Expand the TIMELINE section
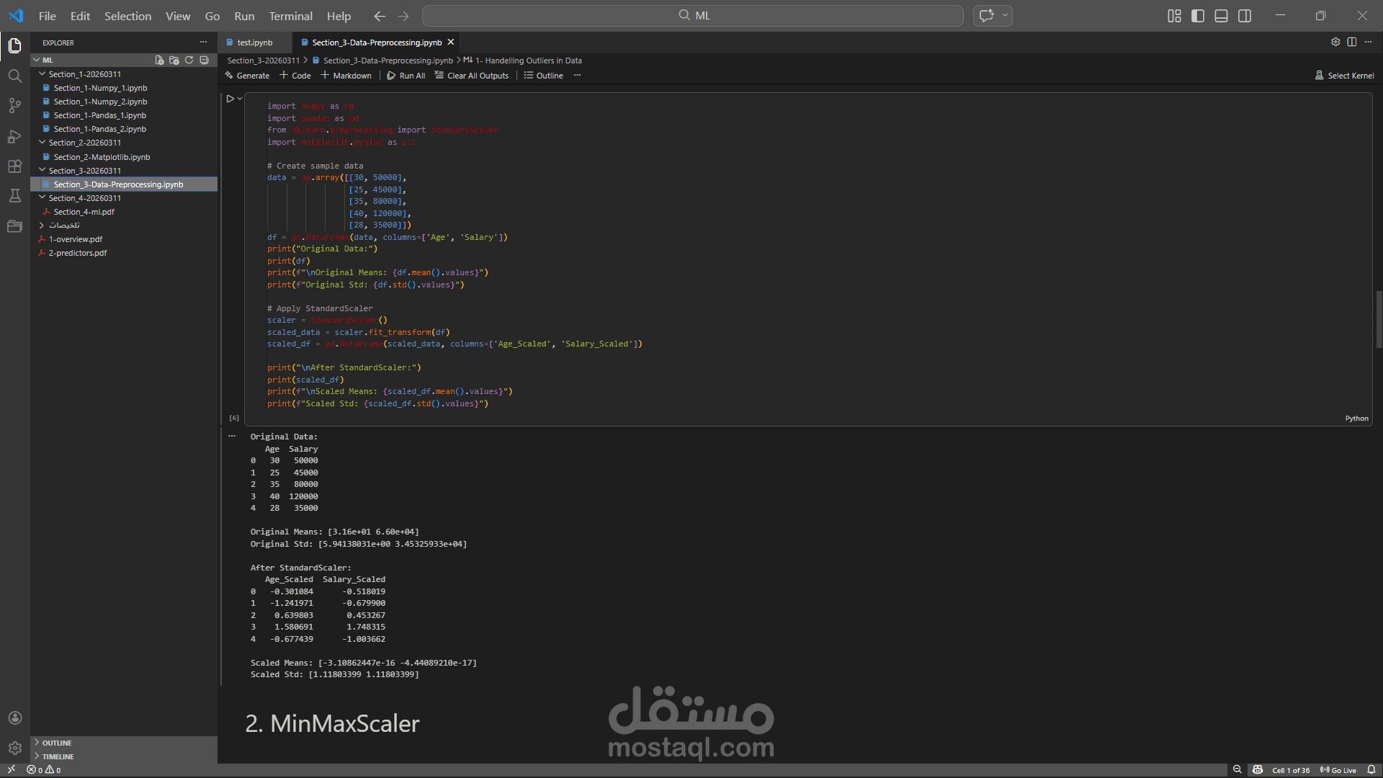Image resolution: width=1383 pixels, height=778 pixels. [58, 756]
